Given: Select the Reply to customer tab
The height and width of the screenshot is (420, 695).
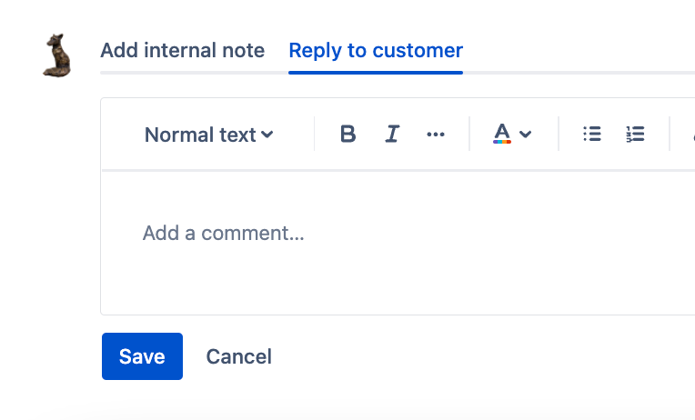Looking at the screenshot, I should (x=376, y=51).
